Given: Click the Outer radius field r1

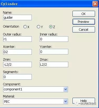Looking at the screenshot, I should coord(17,39).
